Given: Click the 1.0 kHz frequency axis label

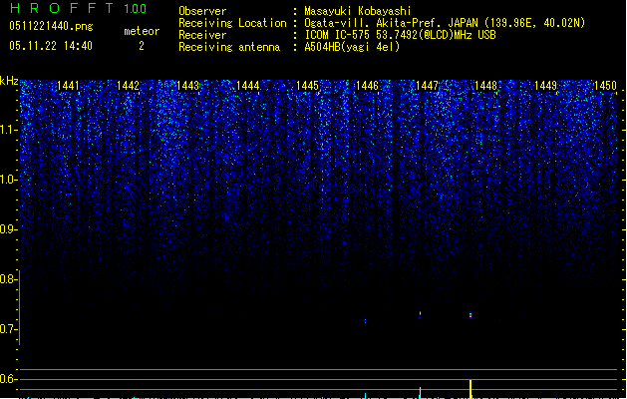Looking at the screenshot, I should (8, 180).
